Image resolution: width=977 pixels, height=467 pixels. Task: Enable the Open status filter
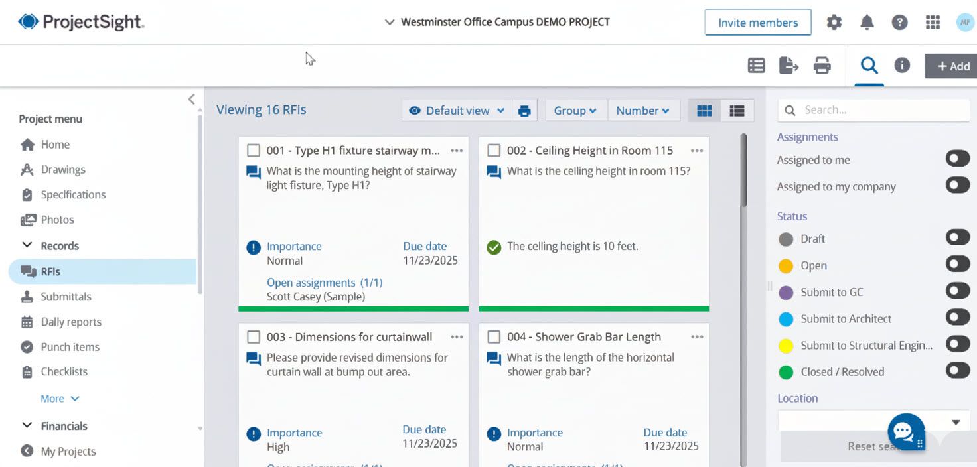(958, 264)
